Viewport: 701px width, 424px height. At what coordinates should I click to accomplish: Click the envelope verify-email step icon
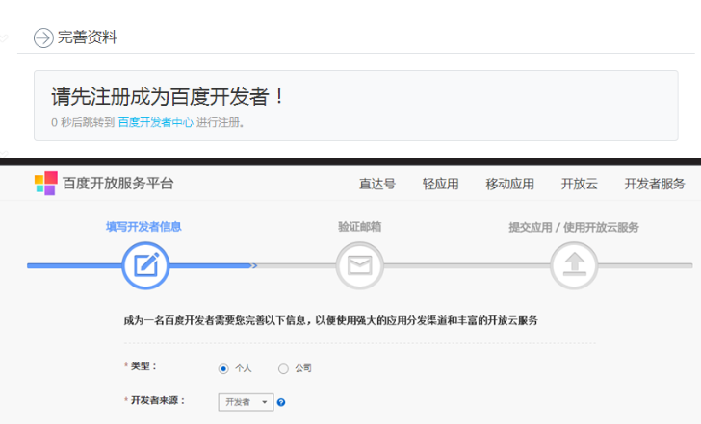(360, 265)
